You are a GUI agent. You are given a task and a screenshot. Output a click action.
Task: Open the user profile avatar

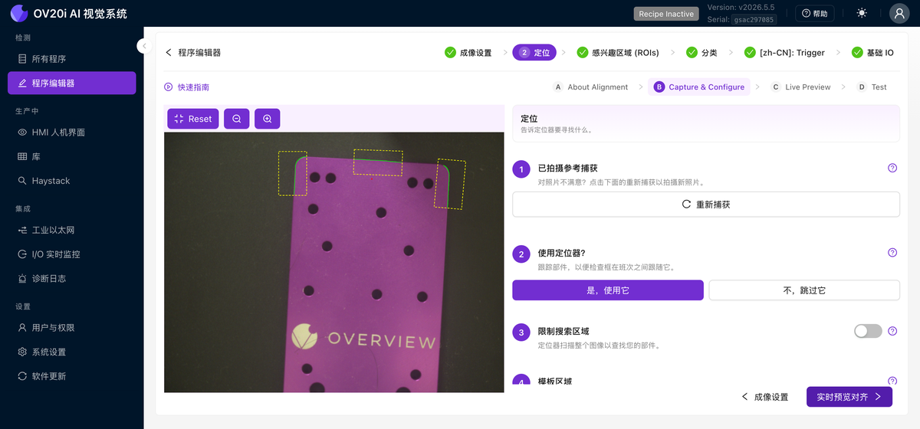pos(899,13)
